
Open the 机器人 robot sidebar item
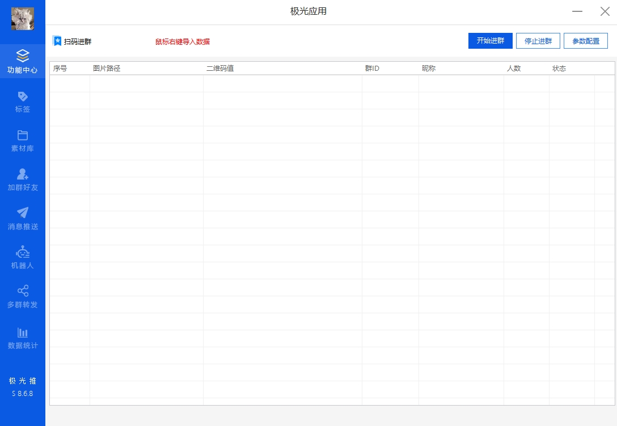pyautogui.click(x=23, y=258)
